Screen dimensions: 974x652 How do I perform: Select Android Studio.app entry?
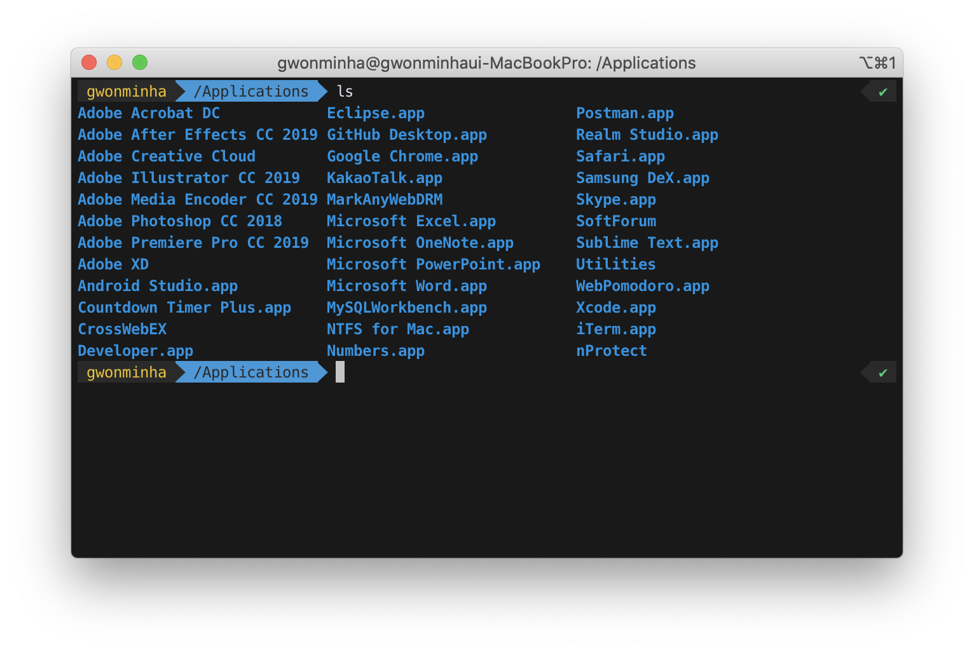coord(158,286)
